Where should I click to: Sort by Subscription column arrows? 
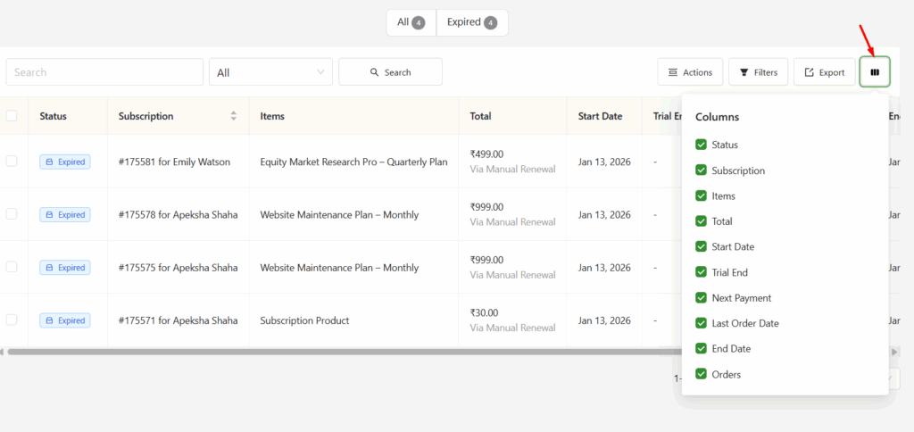(x=234, y=116)
